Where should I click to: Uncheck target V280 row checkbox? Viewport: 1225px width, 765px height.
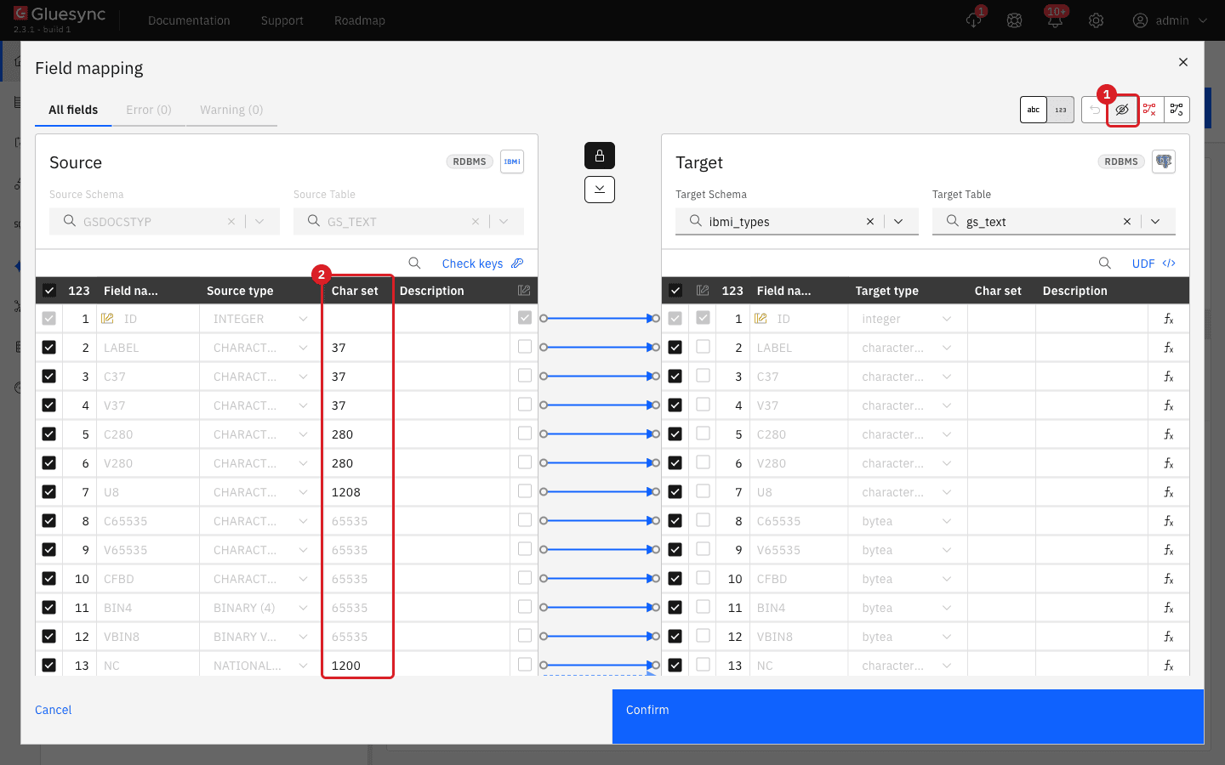[x=675, y=463]
